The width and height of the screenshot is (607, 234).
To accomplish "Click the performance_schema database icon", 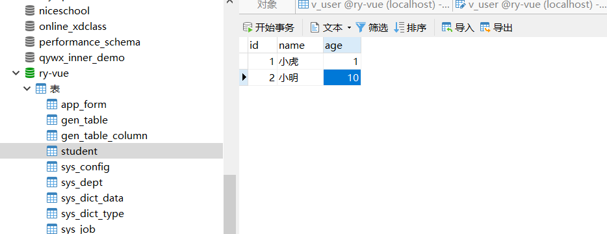I will 29,42.
